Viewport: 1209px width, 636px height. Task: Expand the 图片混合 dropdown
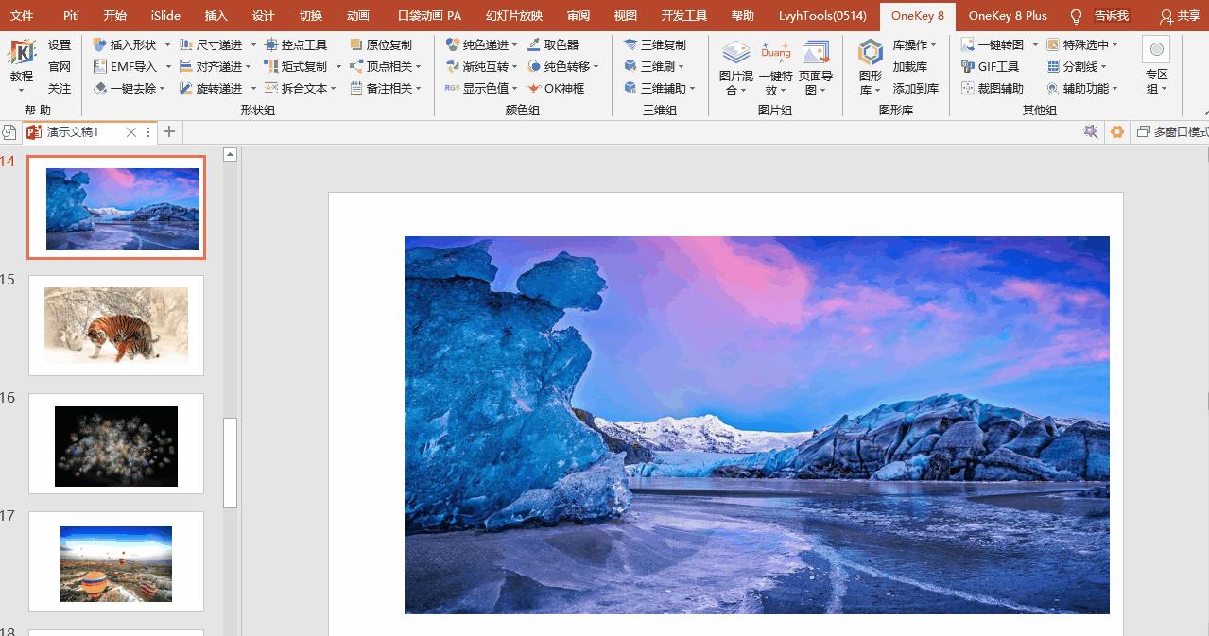(735, 83)
